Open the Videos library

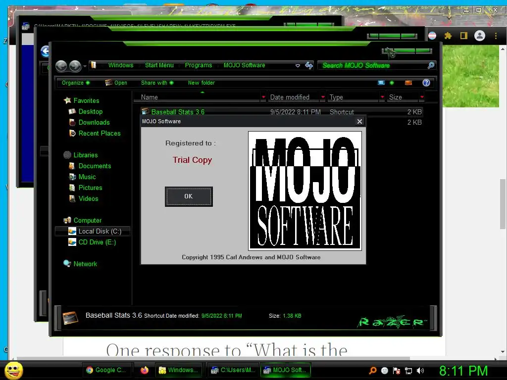(x=88, y=198)
